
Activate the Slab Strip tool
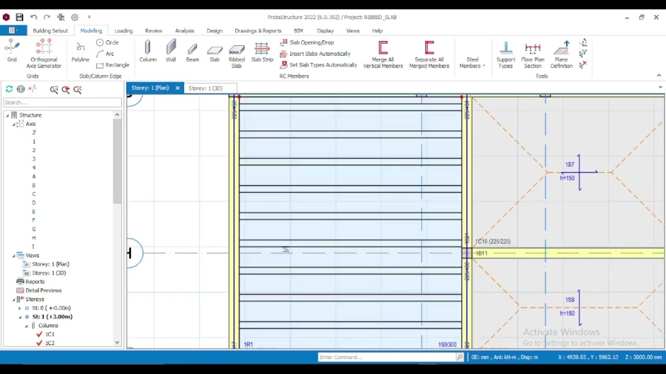tap(262, 52)
